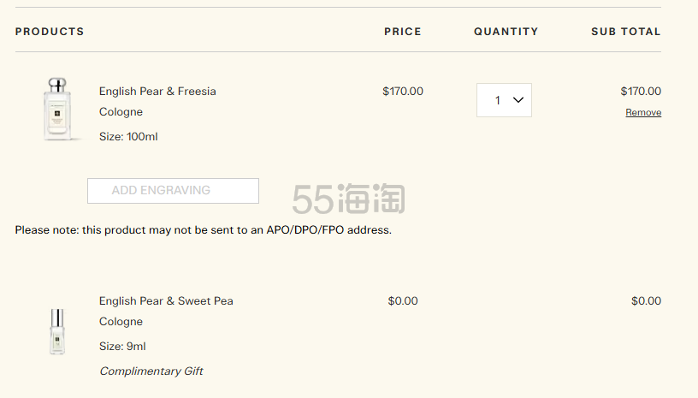
Task: Click the Size: 100ml label
Action: click(128, 137)
